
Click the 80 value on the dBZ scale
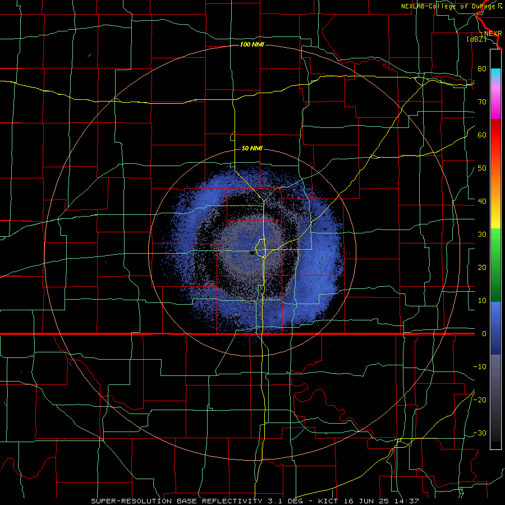click(482, 68)
